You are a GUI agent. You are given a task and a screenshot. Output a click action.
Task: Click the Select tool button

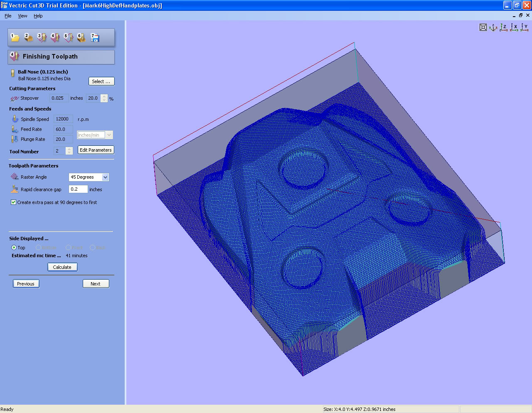pyautogui.click(x=101, y=81)
